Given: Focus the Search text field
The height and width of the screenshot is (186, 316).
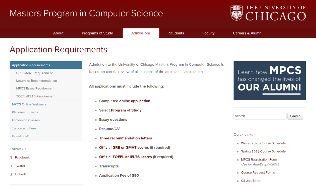Looking at the screenshot, I should coord(260,116).
